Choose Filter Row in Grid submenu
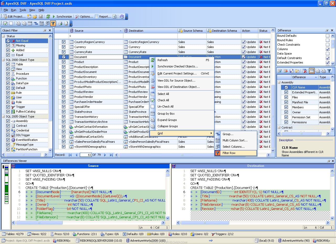 235,153
